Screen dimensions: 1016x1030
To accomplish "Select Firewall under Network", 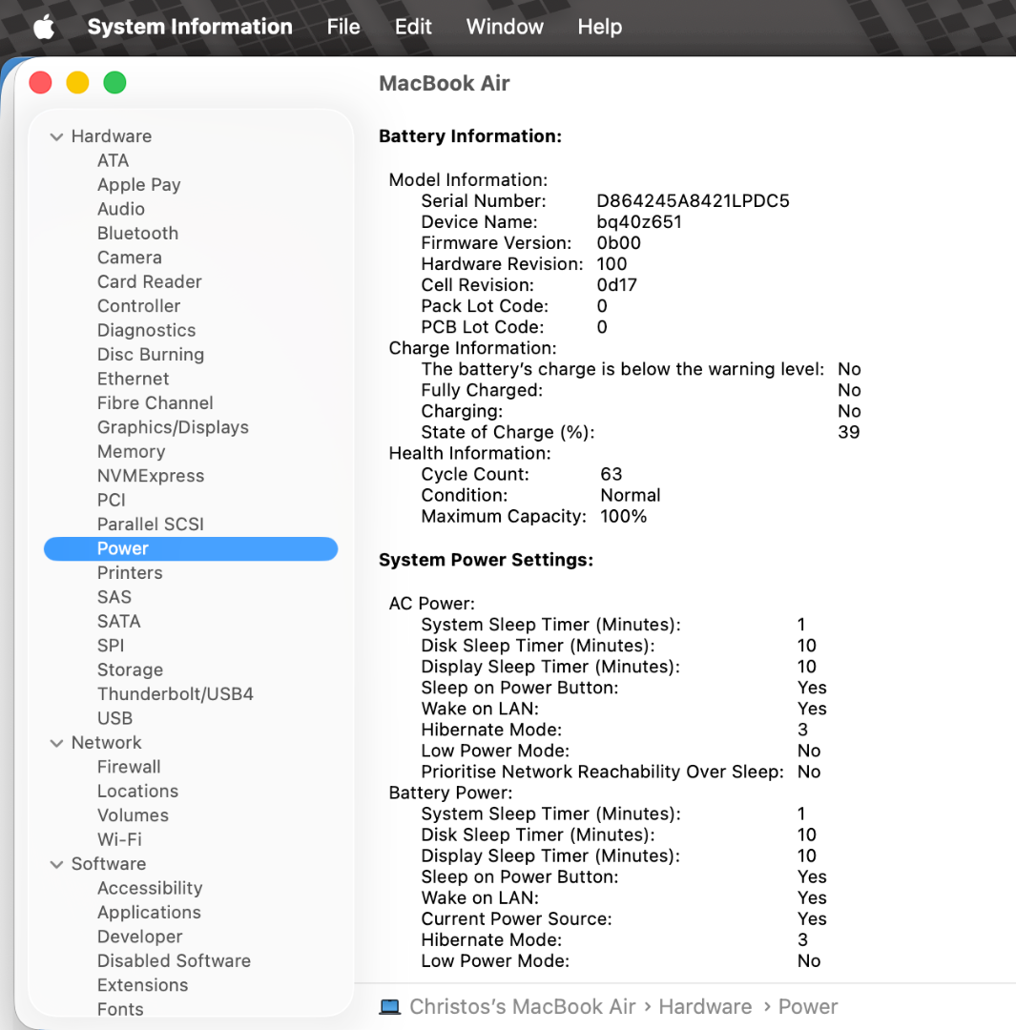I will pos(129,768).
